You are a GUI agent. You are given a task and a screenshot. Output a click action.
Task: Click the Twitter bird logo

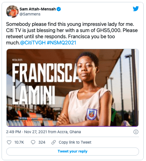(136, 9)
